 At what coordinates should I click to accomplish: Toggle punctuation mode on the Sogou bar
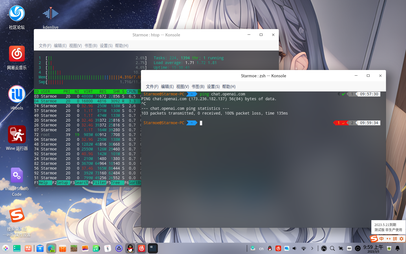389,239
